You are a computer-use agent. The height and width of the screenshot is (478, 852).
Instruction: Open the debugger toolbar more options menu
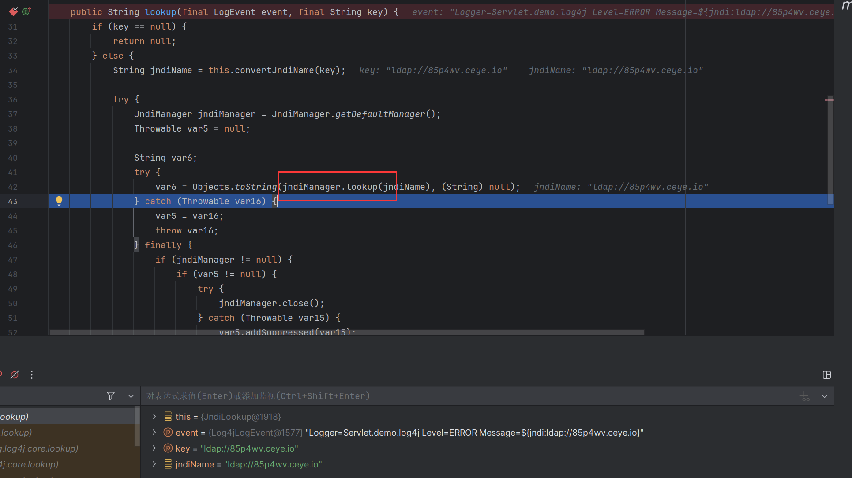(x=32, y=375)
